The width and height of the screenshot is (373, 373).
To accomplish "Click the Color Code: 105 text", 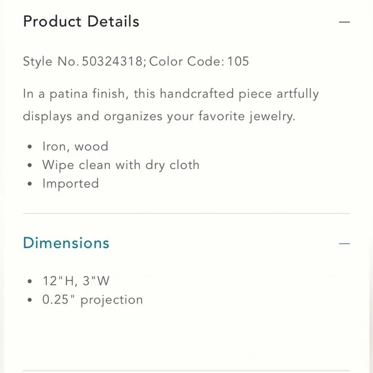I will coord(199,61).
